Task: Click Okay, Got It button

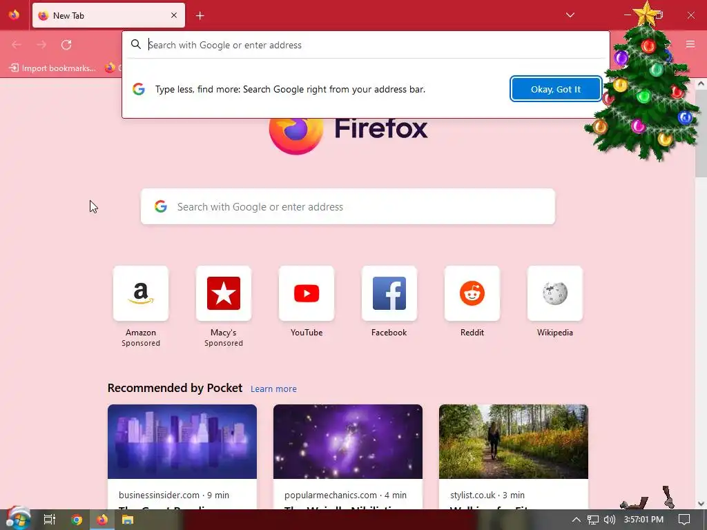Action: (x=556, y=89)
